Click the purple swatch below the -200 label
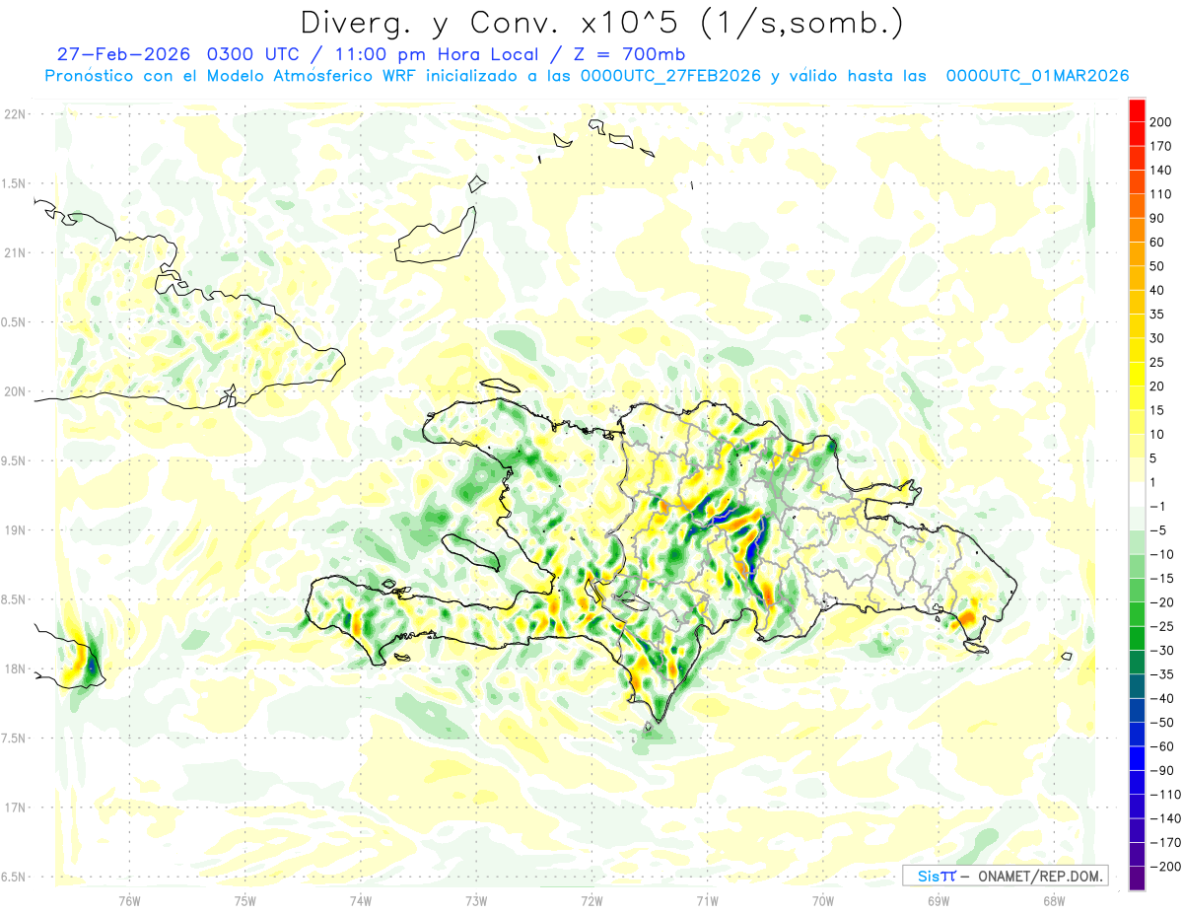Screen dimensions: 1183x914 [1137, 879]
